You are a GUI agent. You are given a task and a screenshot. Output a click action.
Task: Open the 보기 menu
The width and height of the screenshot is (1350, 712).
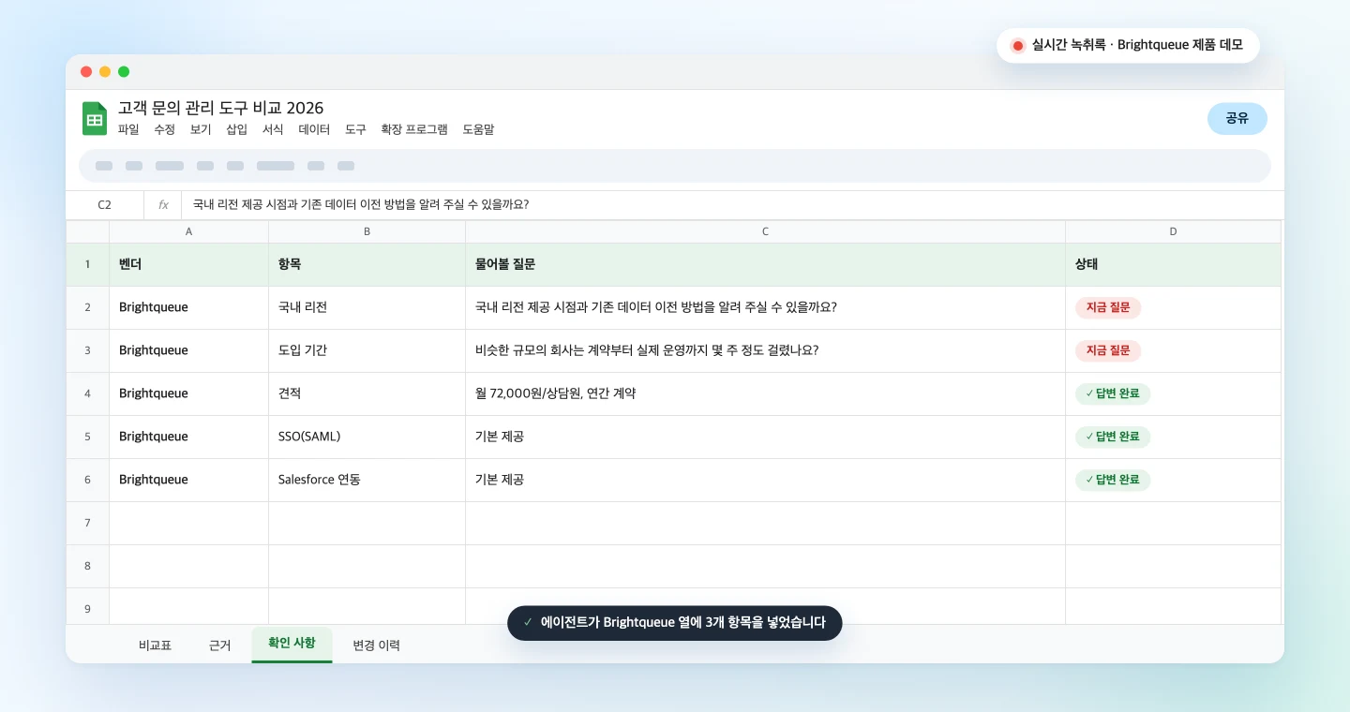click(201, 129)
